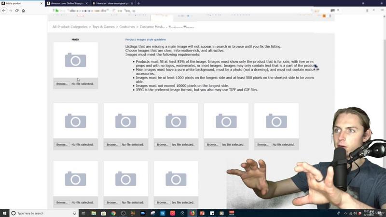Click camera placeholder of fifth middle-row slot
The image size is (386, 217).
(276, 121)
